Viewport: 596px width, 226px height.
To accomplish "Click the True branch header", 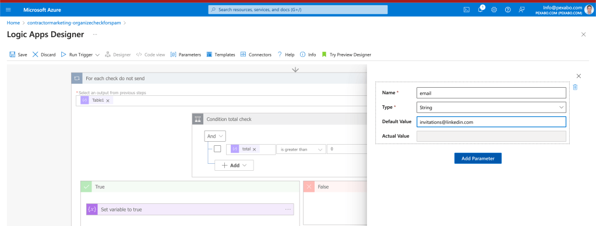I will pos(190,186).
